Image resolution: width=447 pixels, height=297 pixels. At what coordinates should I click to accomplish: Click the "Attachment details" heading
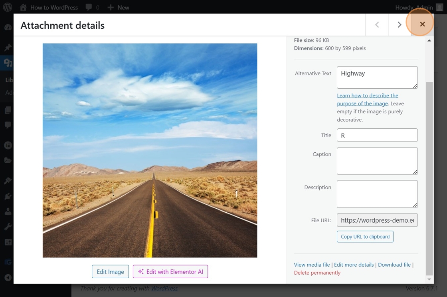point(62,26)
